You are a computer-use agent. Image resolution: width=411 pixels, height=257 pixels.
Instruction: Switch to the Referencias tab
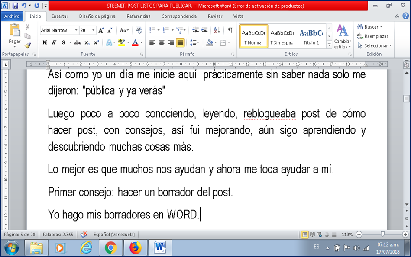pyautogui.click(x=139, y=16)
